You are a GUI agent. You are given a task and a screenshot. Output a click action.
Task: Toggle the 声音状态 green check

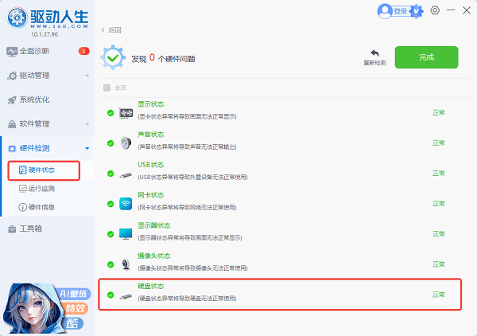[x=111, y=143]
